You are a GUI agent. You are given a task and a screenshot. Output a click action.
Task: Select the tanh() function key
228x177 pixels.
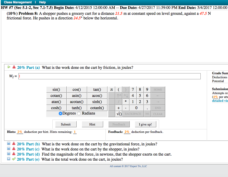76,108
